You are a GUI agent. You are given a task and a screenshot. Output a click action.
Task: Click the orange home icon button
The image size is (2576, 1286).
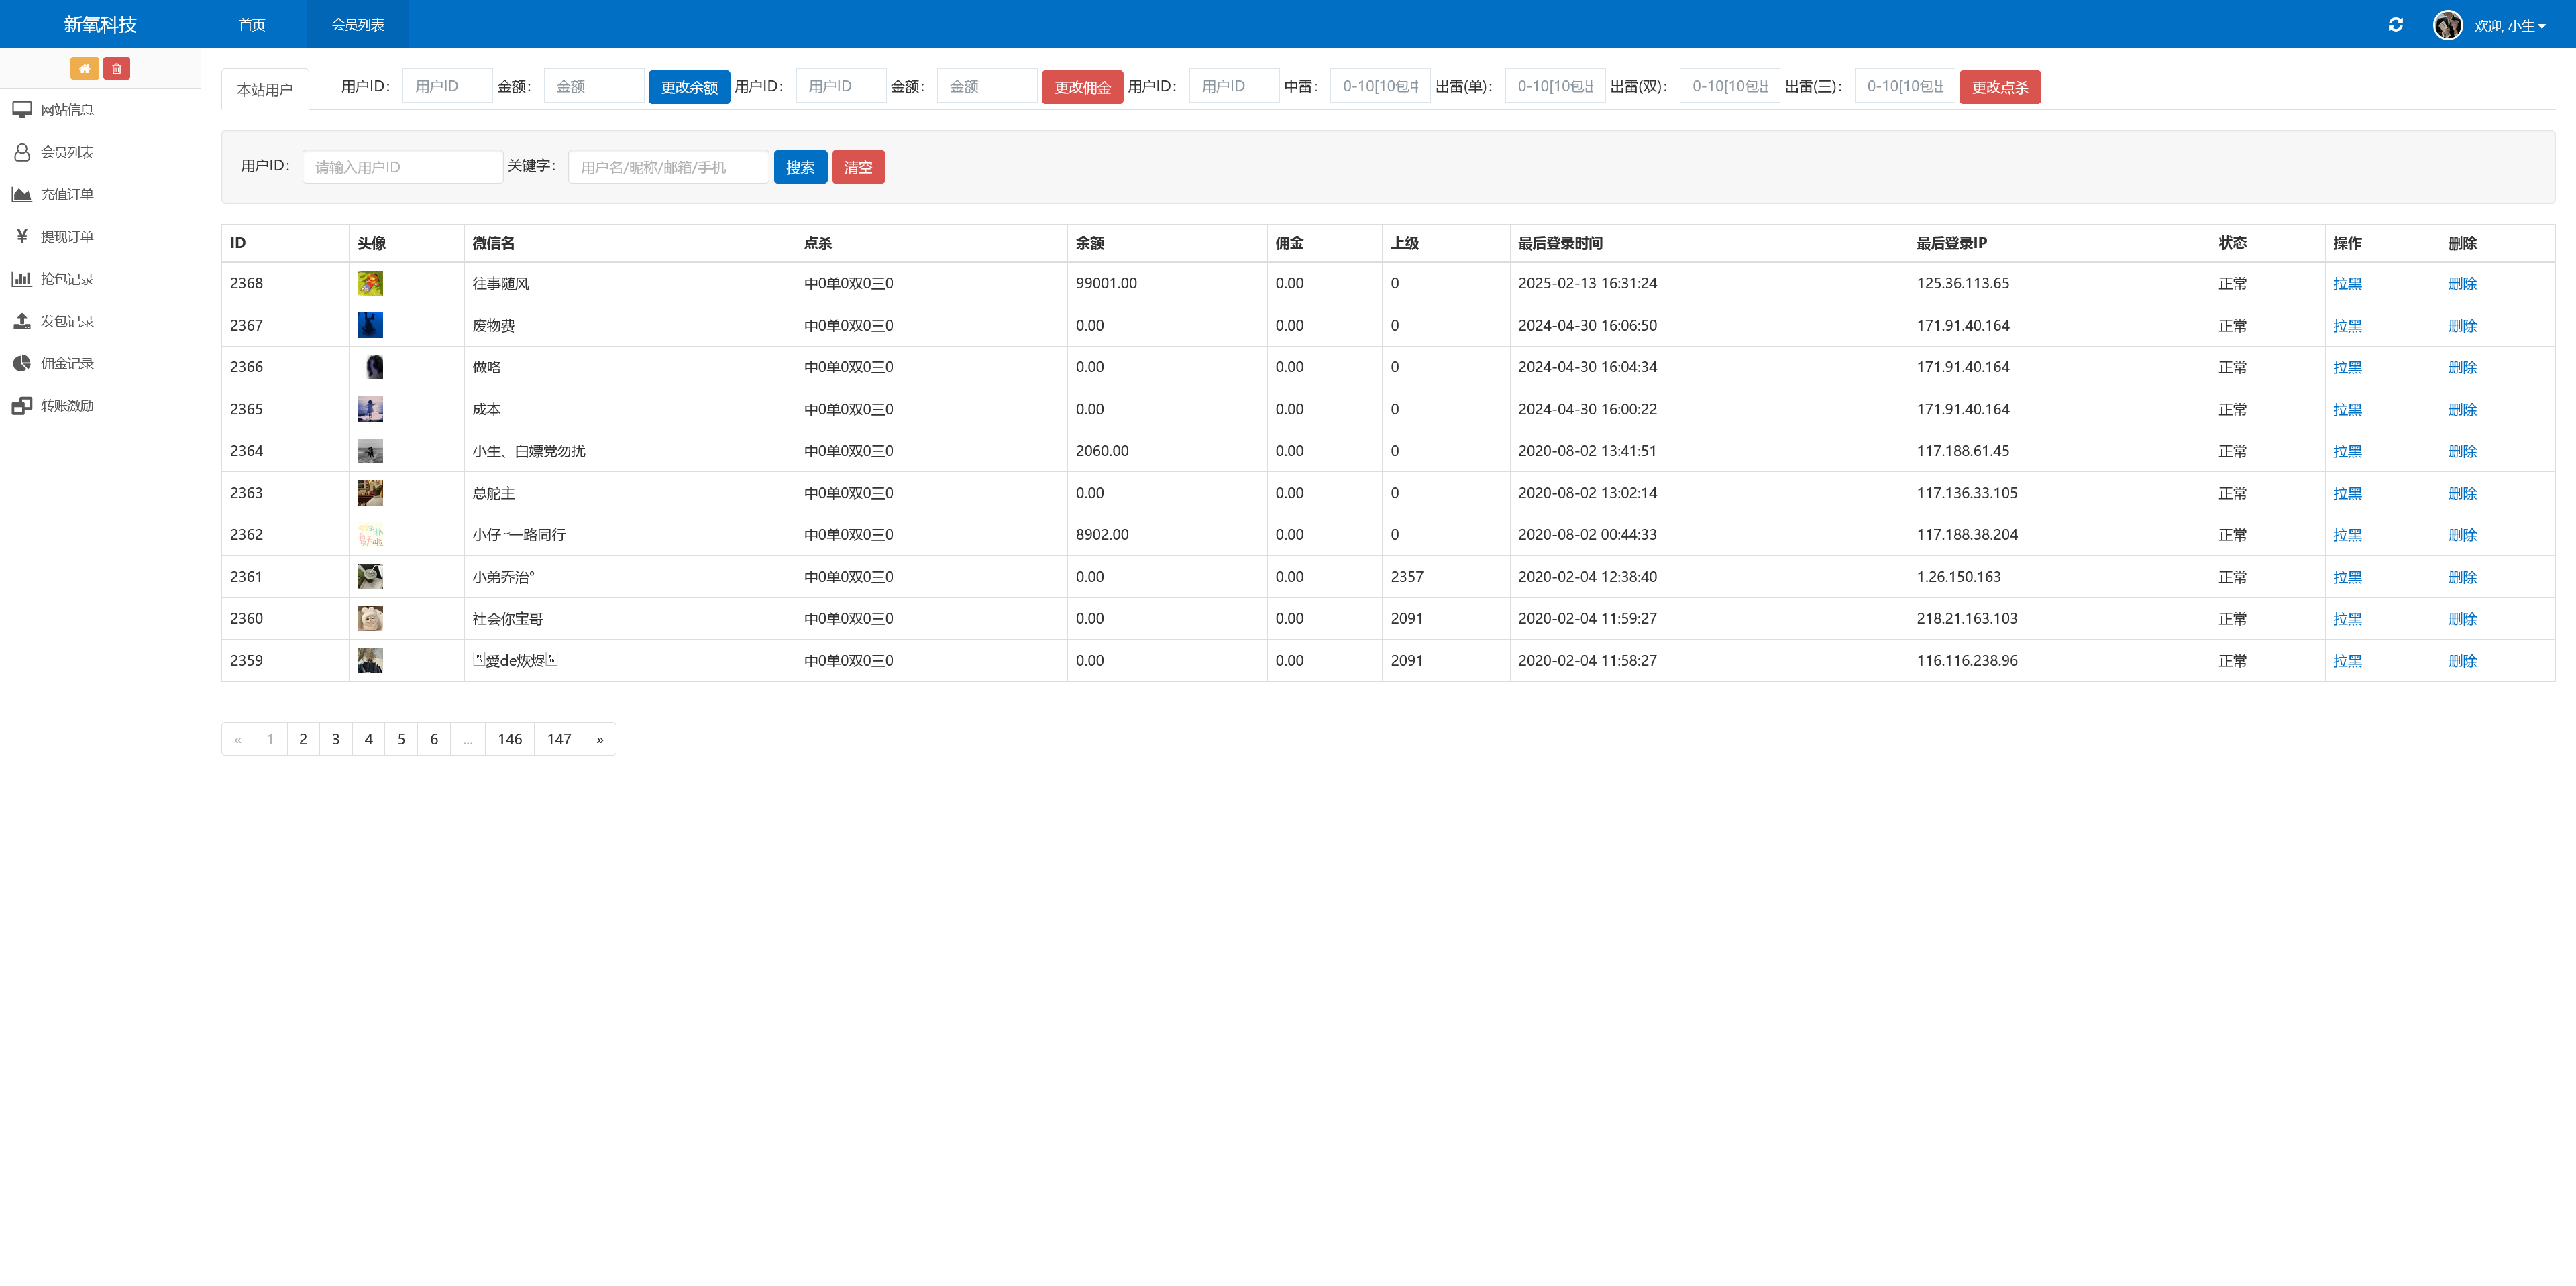tap(84, 69)
